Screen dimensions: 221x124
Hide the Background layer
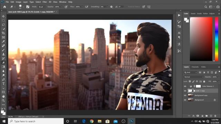point(185,100)
